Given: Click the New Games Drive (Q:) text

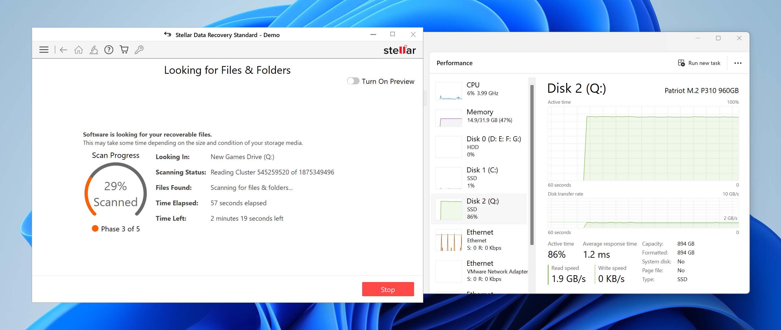Looking at the screenshot, I should 242,157.
